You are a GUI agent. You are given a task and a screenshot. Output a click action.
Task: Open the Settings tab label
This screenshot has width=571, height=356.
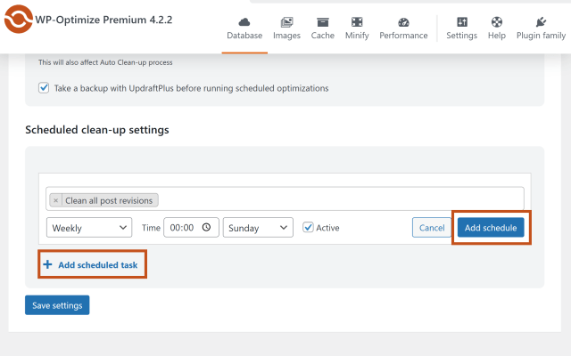462,36
